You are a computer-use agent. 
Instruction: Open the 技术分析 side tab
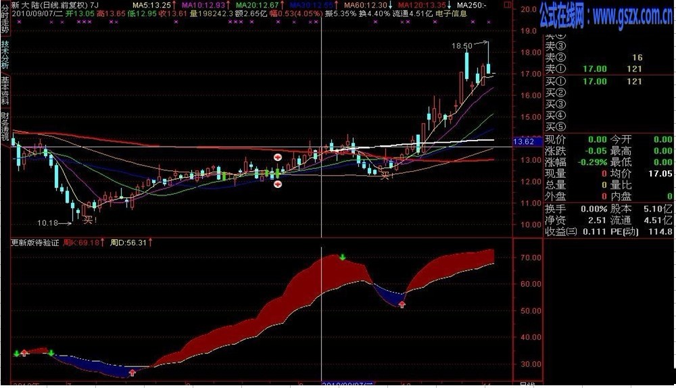5,54
